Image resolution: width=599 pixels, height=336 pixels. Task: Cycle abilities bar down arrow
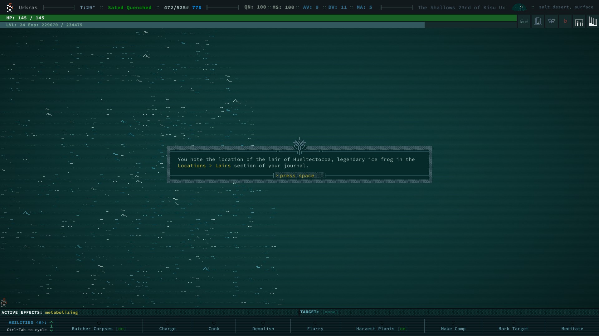[51, 330]
